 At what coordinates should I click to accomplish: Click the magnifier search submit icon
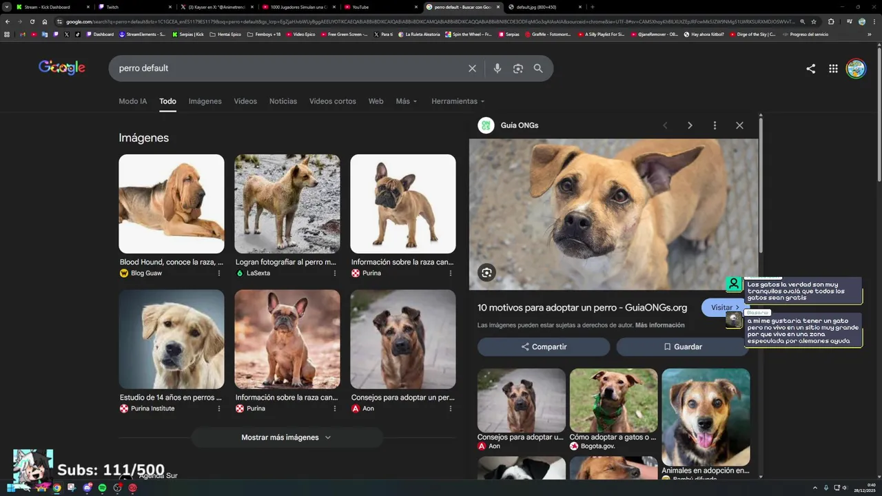tap(538, 68)
